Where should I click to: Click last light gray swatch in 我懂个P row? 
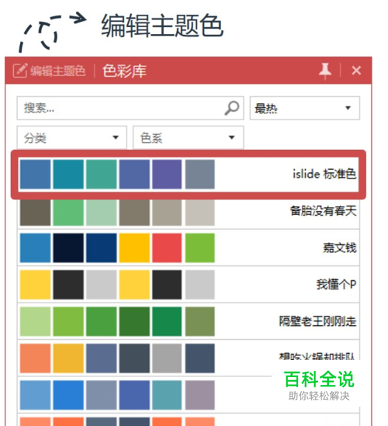tap(200, 285)
